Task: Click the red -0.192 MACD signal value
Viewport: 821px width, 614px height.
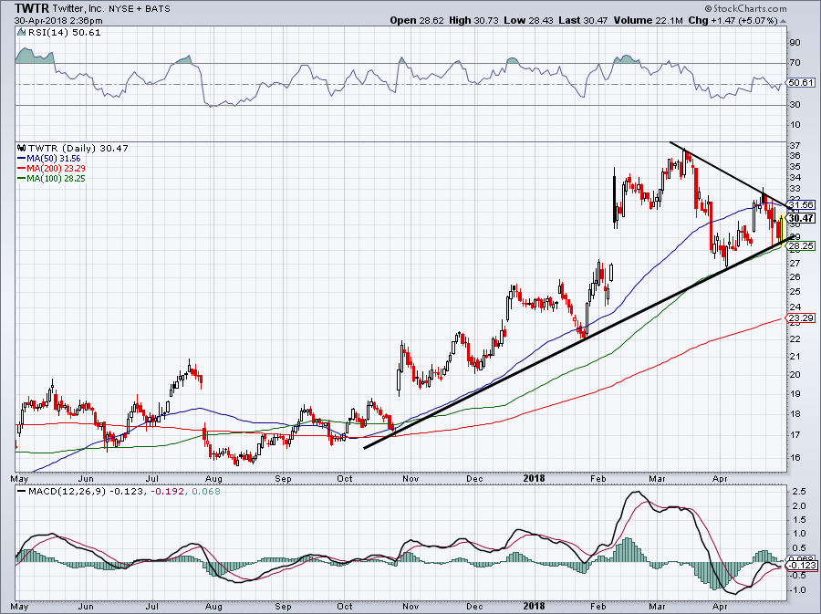Action: (168, 492)
